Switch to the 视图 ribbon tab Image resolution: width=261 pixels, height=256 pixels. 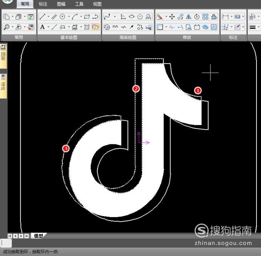tap(97, 4)
